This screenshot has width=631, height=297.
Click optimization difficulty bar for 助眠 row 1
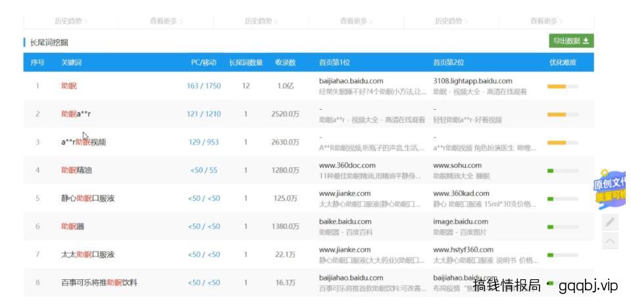coord(563,87)
